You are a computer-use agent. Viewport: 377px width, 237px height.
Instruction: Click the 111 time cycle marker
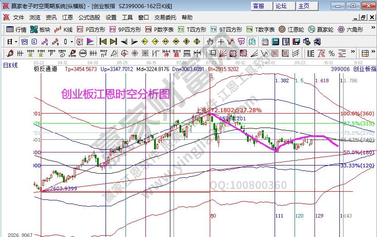pyautogui.click(x=279, y=216)
